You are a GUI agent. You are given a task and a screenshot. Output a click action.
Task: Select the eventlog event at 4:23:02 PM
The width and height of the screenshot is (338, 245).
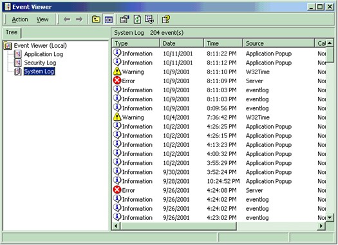click(220, 217)
